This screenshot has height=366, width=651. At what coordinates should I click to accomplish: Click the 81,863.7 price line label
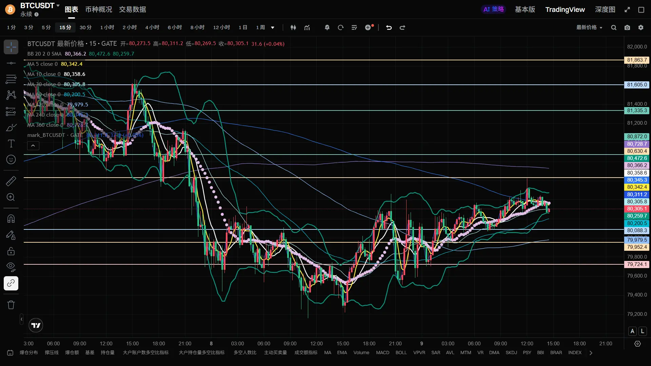tap(637, 60)
